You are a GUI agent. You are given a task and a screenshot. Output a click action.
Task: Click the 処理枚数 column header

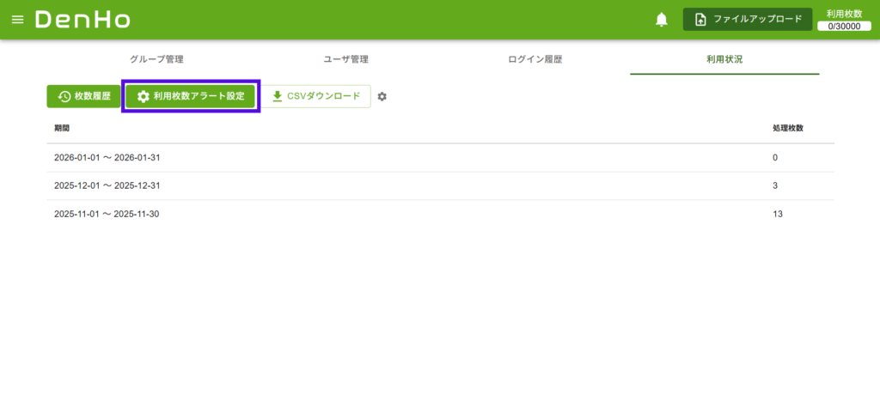788,129
